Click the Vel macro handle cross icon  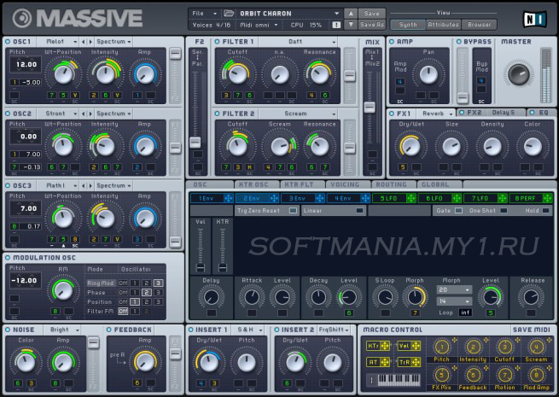click(416, 346)
